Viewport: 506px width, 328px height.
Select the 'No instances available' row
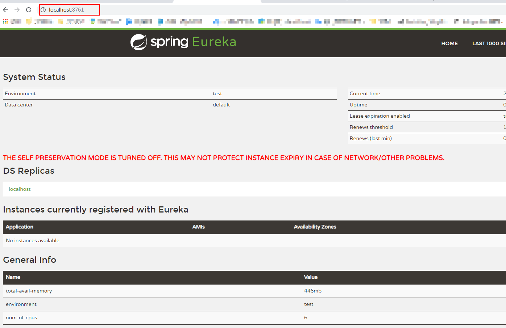(254, 240)
